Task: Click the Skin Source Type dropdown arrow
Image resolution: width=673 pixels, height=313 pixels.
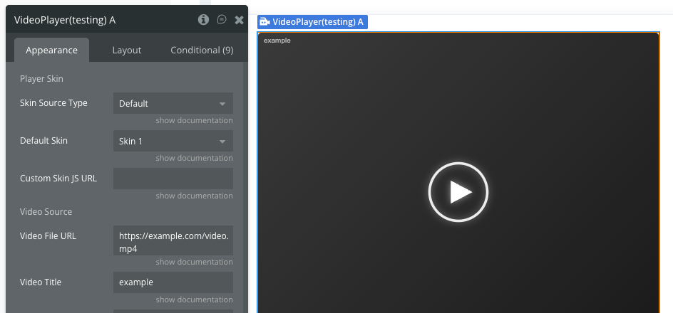Action: click(x=222, y=104)
